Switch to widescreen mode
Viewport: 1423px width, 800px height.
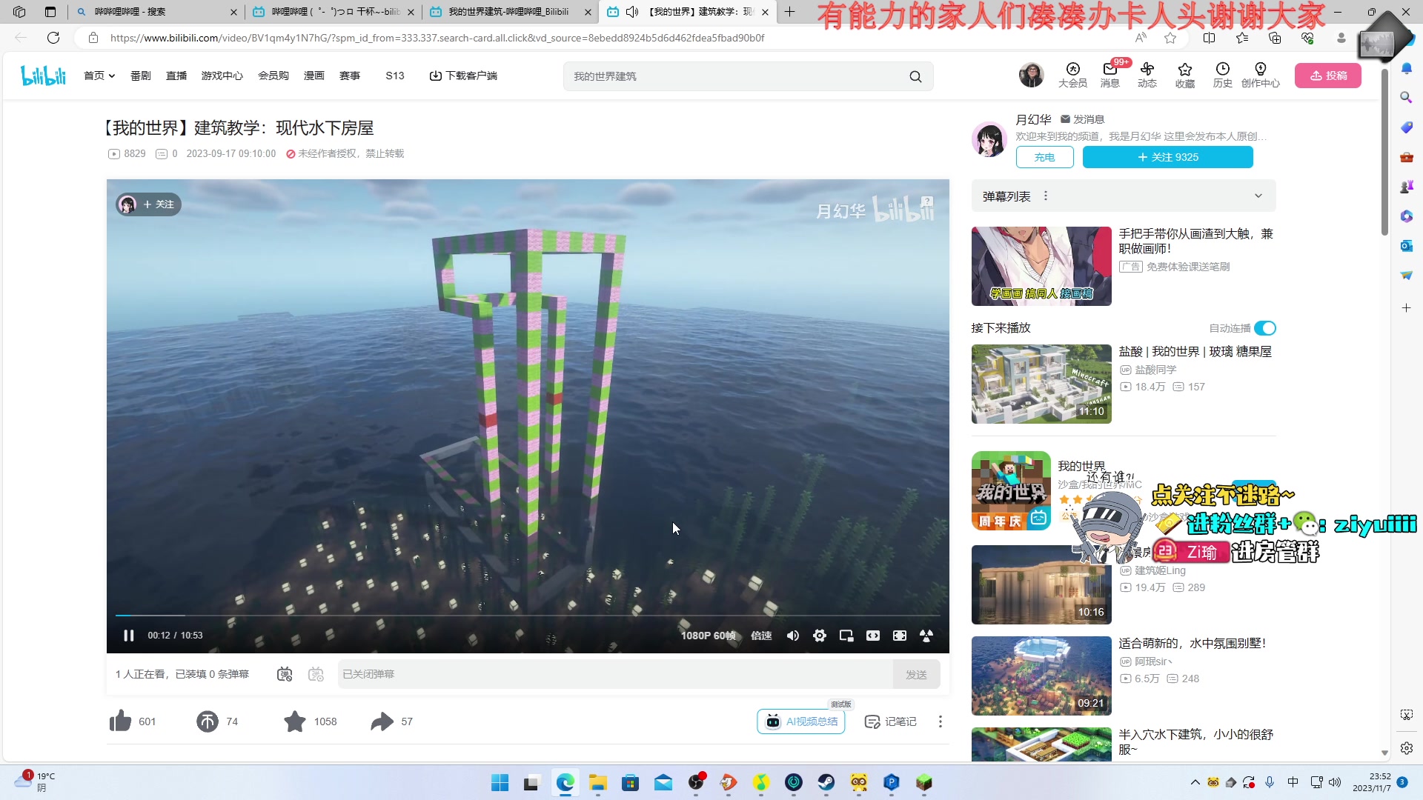[873, 636]
